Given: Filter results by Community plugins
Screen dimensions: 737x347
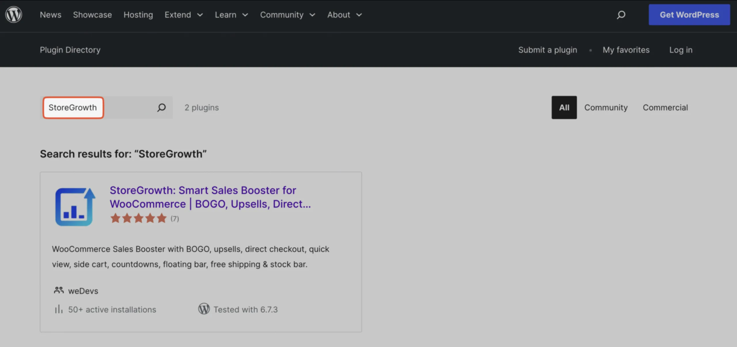Looking at the screenshot, I should (606, 108).
